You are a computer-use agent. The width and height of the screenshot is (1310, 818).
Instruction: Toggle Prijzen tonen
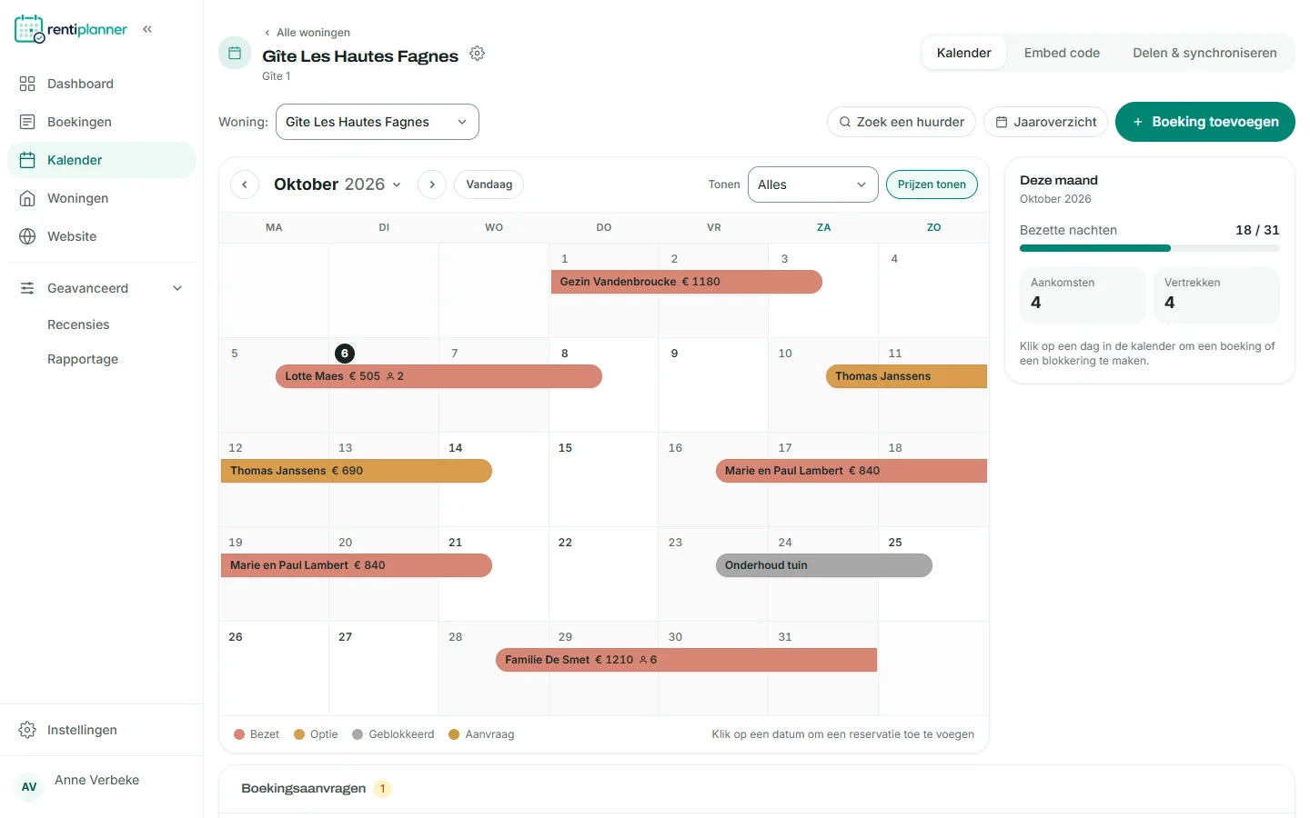click(932, 185)
